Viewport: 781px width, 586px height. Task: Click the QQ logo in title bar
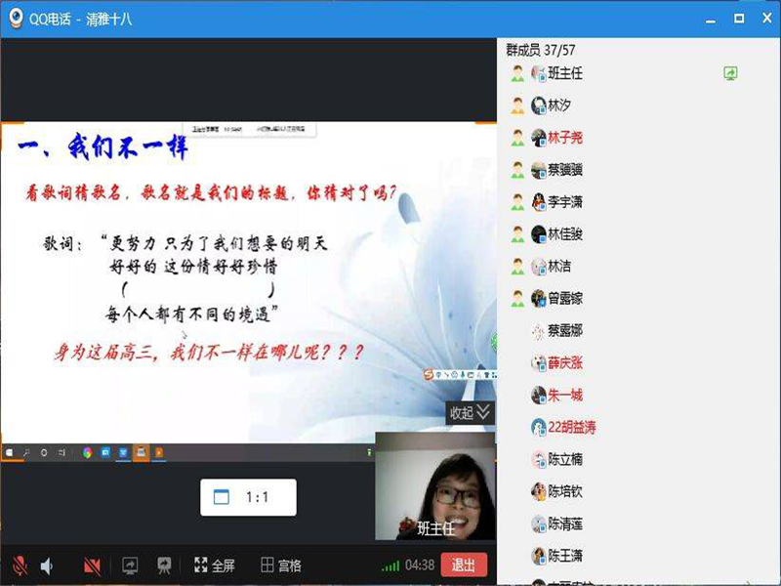coord(17,18)
